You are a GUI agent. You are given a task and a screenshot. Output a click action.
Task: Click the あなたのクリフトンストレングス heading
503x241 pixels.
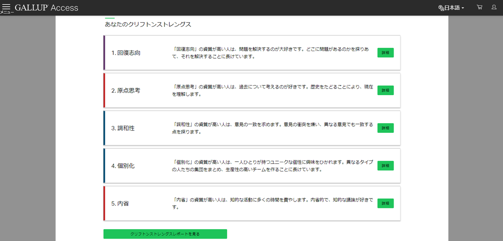[x=148, y=24]
